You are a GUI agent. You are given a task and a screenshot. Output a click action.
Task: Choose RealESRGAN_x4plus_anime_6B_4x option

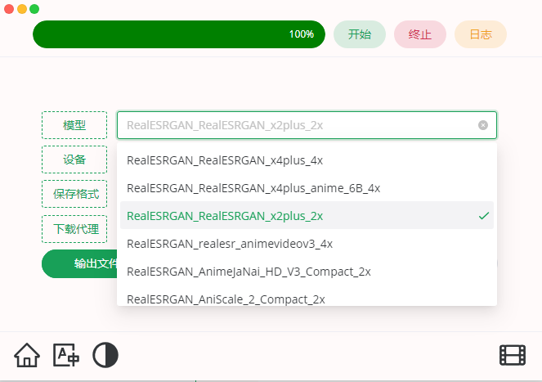(x=253, y=188)
